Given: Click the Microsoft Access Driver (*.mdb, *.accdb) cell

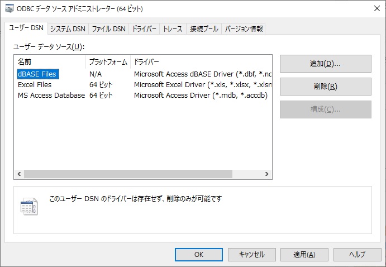Looking at the screenshot, I should coord(201,95).
